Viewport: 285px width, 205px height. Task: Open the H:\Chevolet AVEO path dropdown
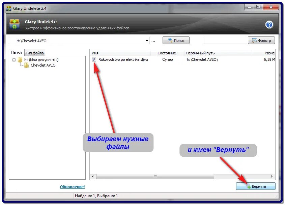pyautogui.click(x=147, y=41)
